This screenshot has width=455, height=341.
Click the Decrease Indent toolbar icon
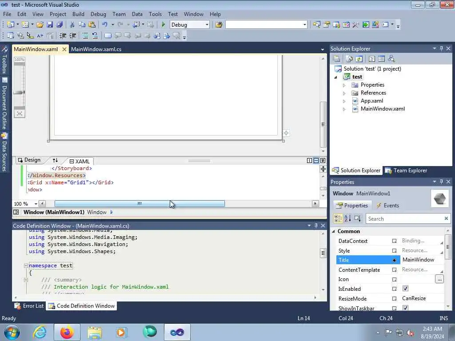[x=63, y=36]
